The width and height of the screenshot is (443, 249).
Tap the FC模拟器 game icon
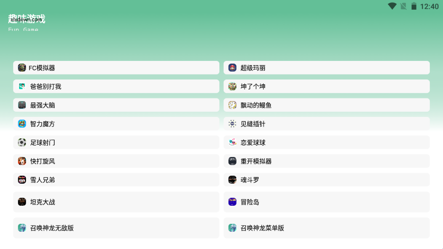pos(22,68)
